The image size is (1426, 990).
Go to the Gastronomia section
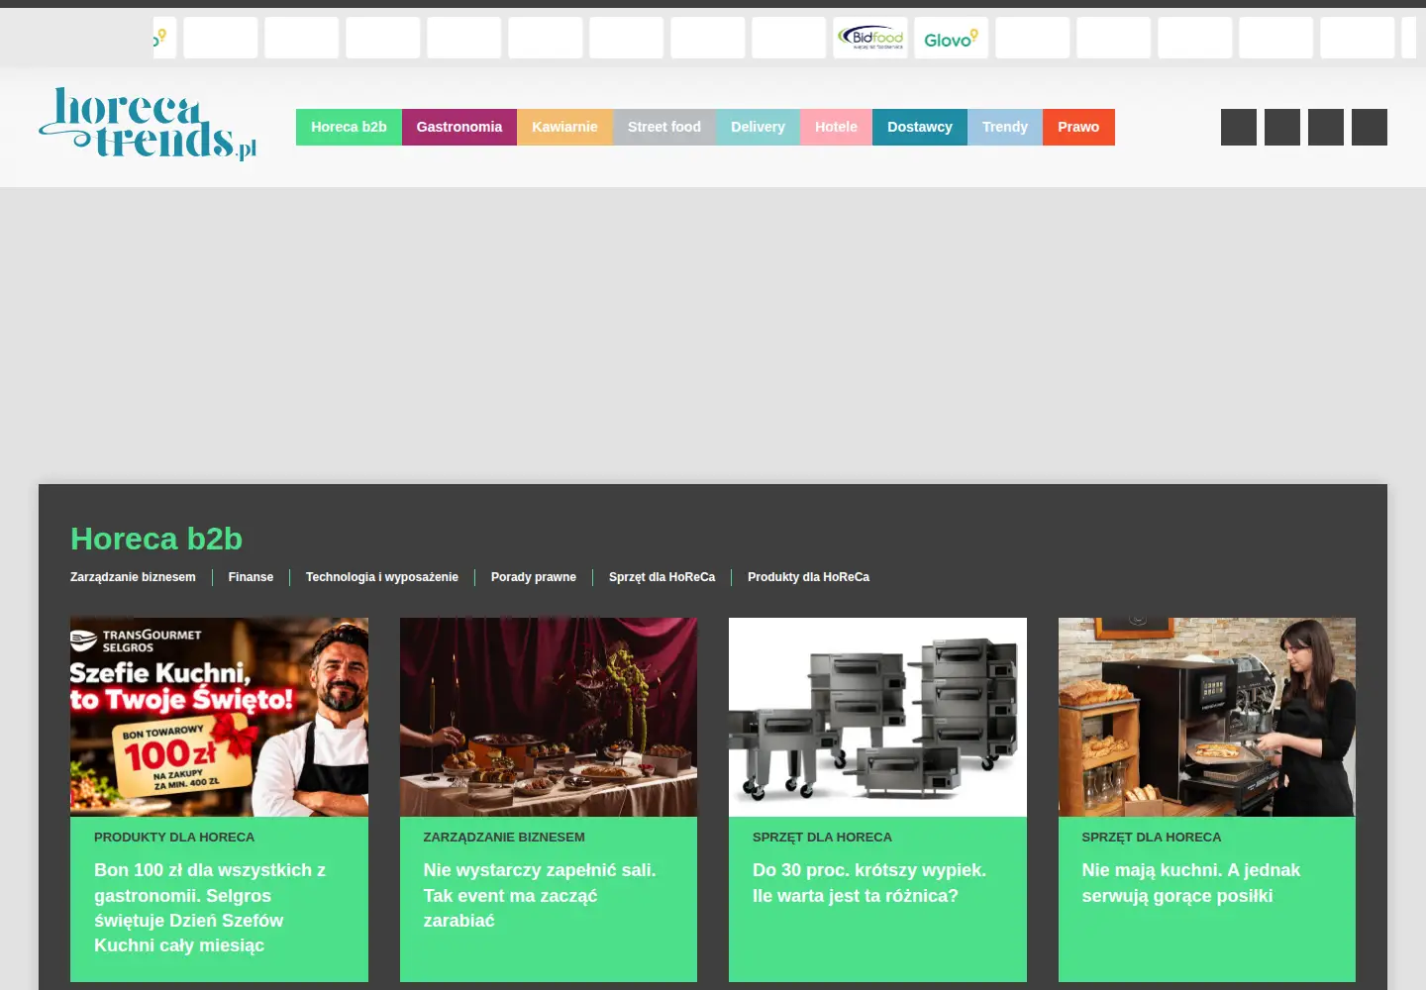coord(459,127)
